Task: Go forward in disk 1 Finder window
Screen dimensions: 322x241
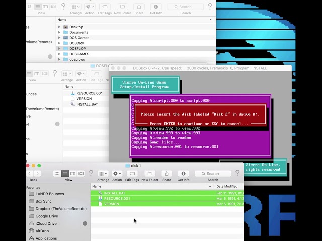Action: [x=37, y=174]
